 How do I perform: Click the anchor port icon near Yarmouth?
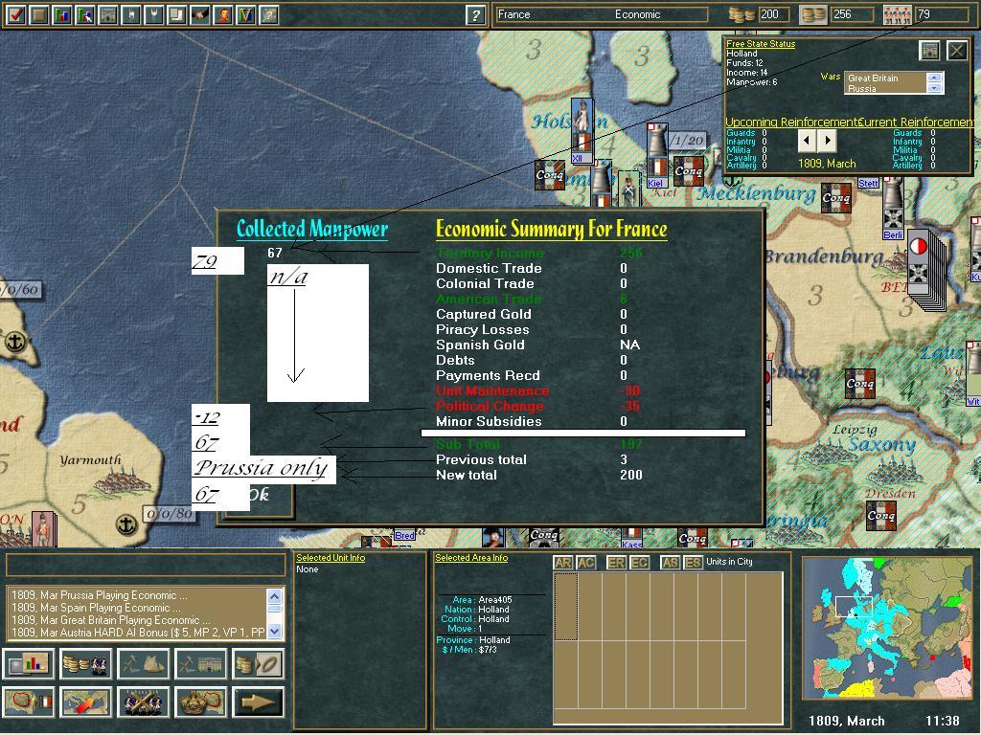click(126, 523)
